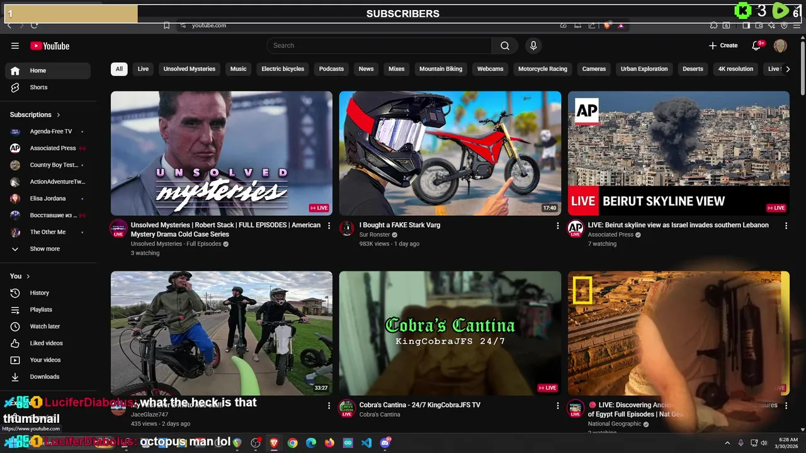806x453 pixels.
Task: Open Downloads in the sidebar
Action: [48, 377]
